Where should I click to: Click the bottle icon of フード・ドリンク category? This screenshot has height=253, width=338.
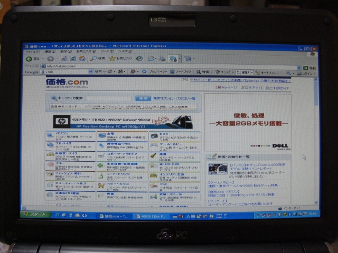101,176
